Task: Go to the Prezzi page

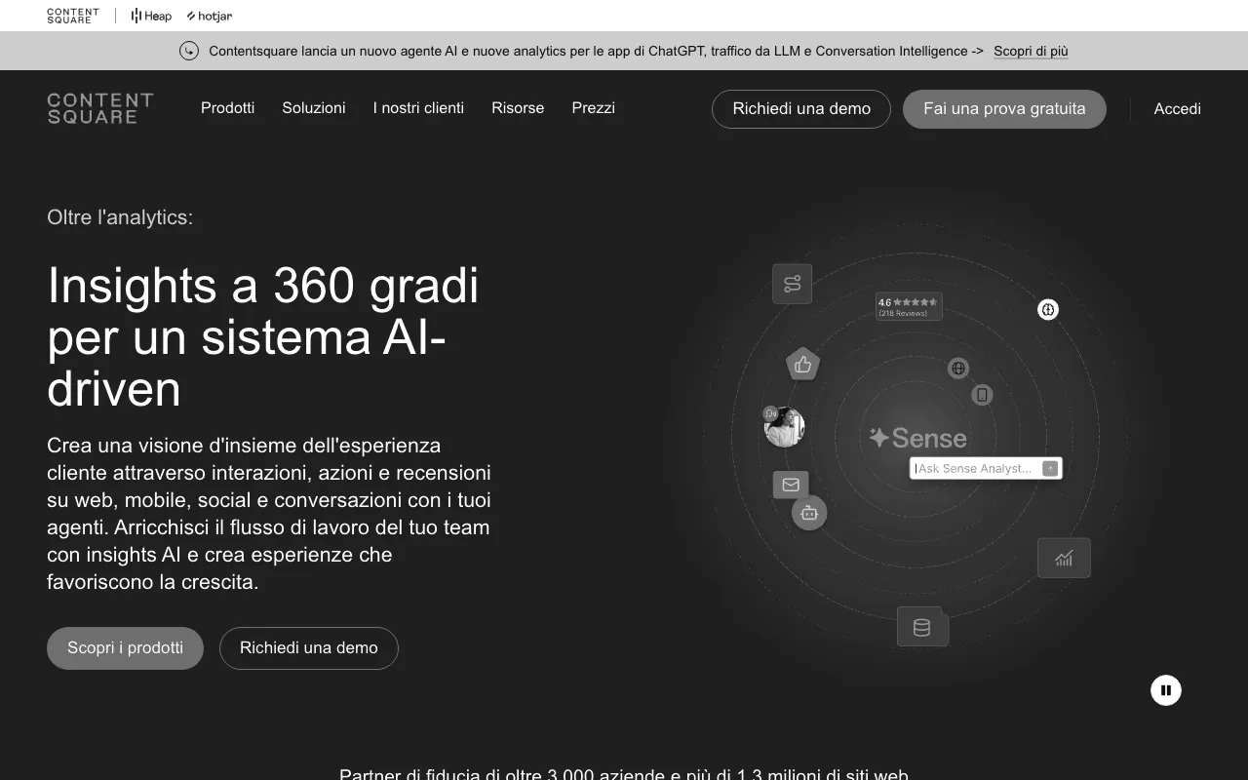Action: click(x=593, y=108)
